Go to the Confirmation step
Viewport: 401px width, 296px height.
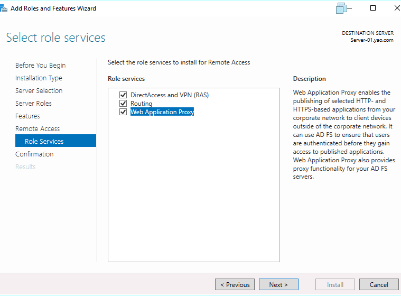click(34, 154)
